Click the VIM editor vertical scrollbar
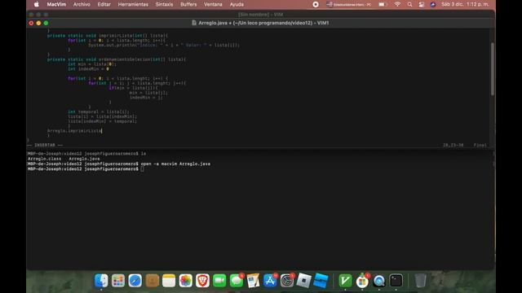 [493, 68]
